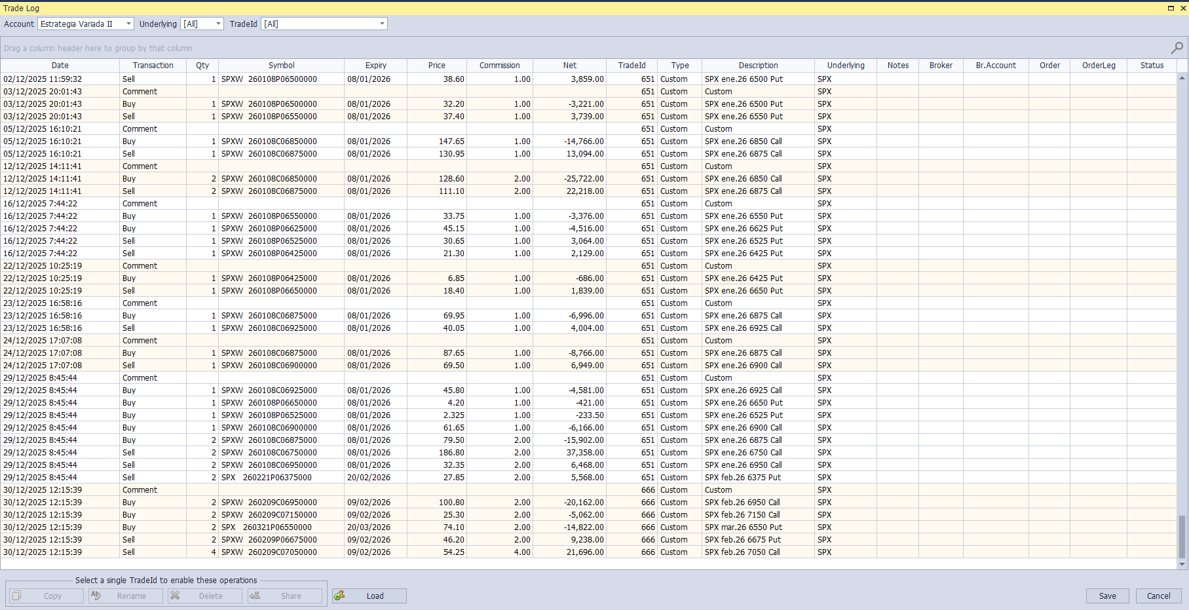
Task: Open the column search magnifier
Action: pyautogui.click(x=1177, y=47)
